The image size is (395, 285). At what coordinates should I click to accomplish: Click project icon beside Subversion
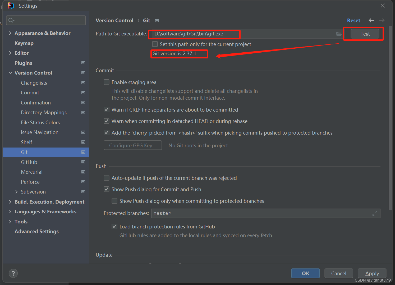[83, 192]
